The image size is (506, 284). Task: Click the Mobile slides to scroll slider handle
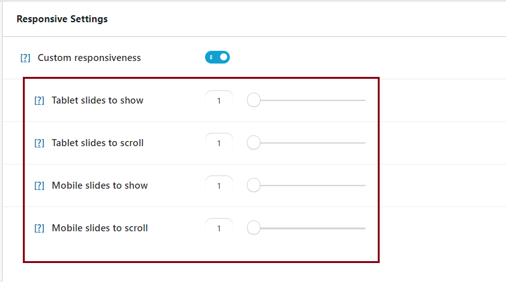(x=253, y=228)
